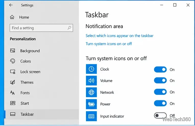Click the 'Notification area' heading

coord(104,26)
